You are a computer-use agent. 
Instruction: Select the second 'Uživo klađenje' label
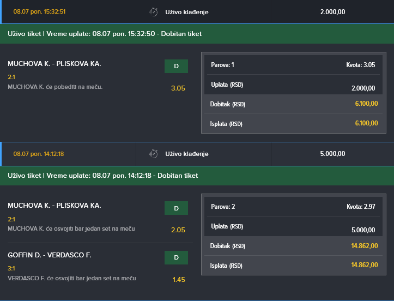pos(187,154)
